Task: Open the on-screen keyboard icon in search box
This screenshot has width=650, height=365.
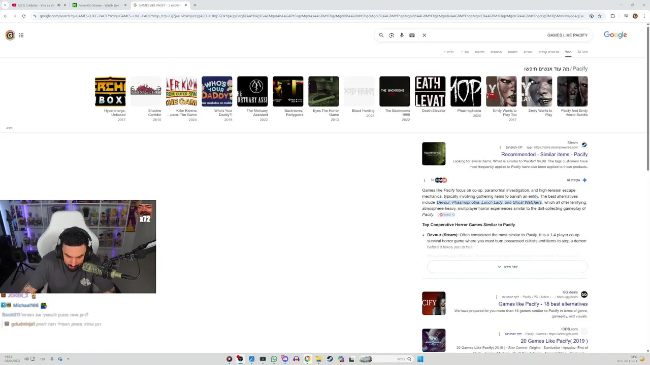Action: tap(412, 35)
